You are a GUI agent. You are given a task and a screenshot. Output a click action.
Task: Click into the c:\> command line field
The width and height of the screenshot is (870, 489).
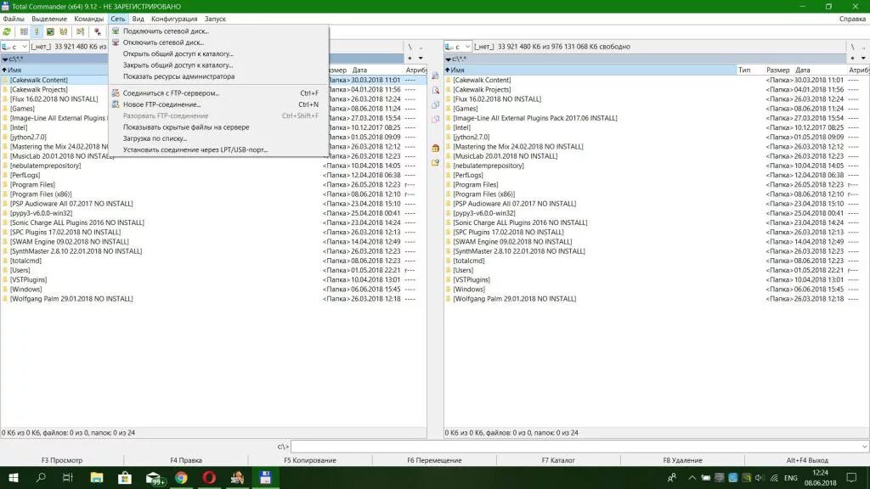point(576,447)
